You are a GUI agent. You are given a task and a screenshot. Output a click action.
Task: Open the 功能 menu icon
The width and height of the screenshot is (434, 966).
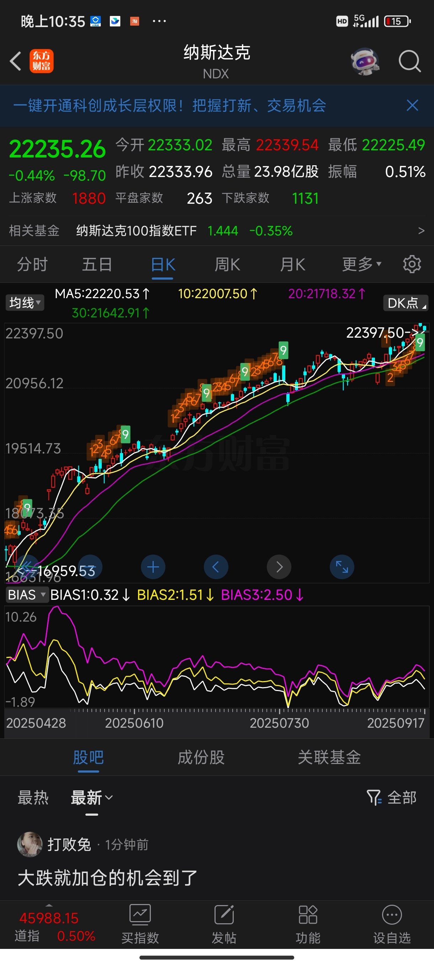click(x=308, y=925)
